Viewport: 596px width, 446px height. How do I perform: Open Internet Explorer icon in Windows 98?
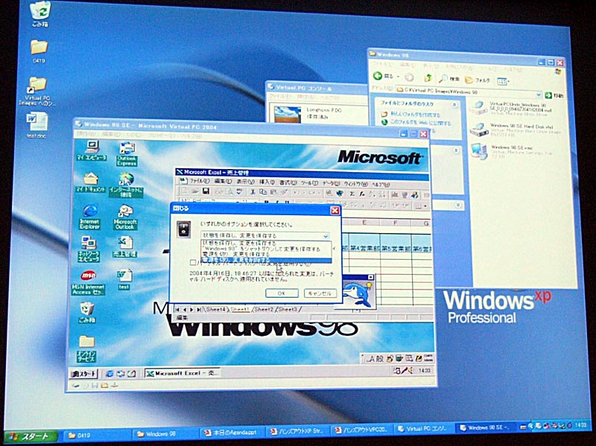(x=89, y=217)
